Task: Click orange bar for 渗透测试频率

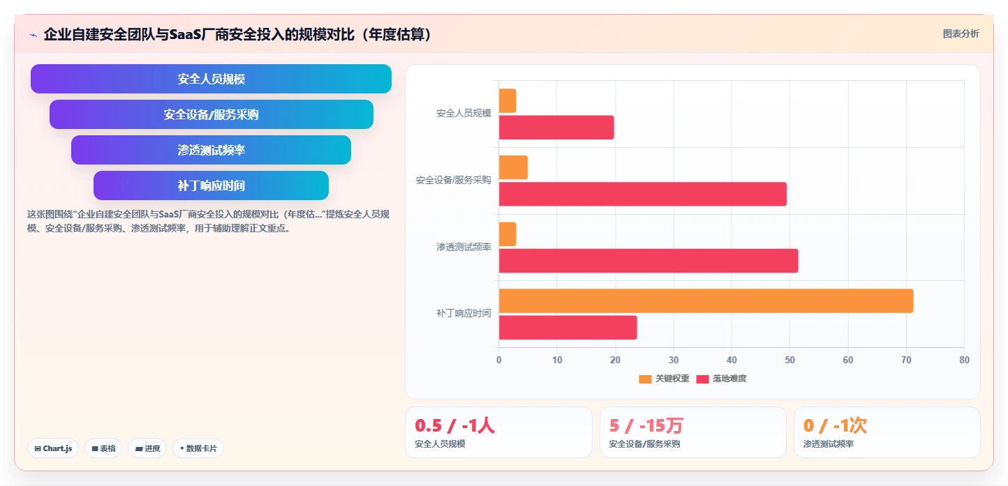Action: point(507,234)
